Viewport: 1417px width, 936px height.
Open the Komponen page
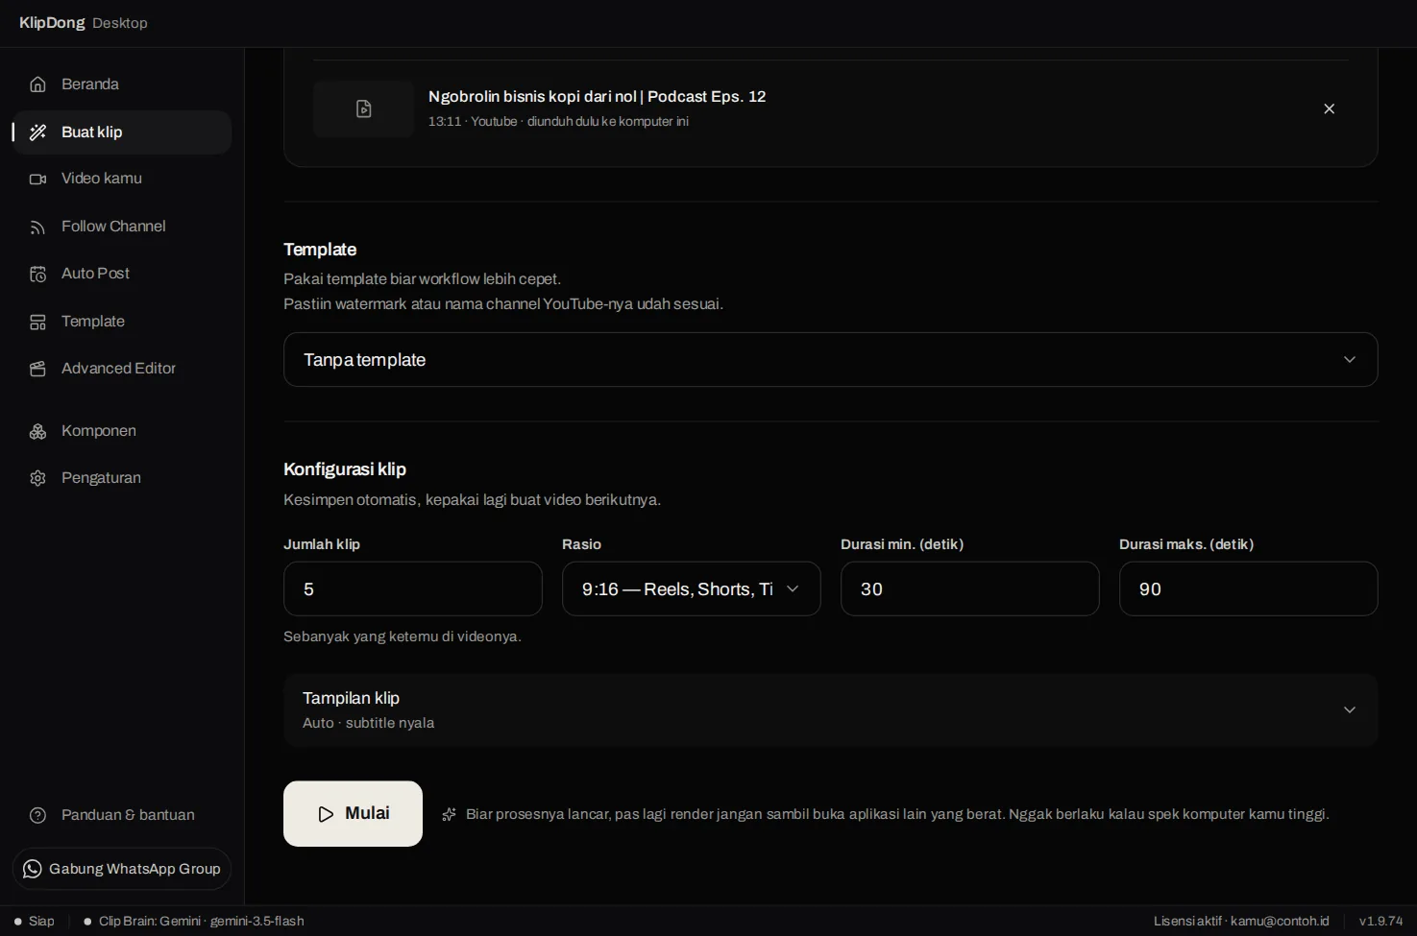[122, 431]
